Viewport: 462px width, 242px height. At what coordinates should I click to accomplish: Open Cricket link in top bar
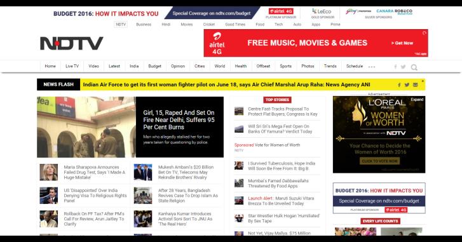[x=209, y=24]
